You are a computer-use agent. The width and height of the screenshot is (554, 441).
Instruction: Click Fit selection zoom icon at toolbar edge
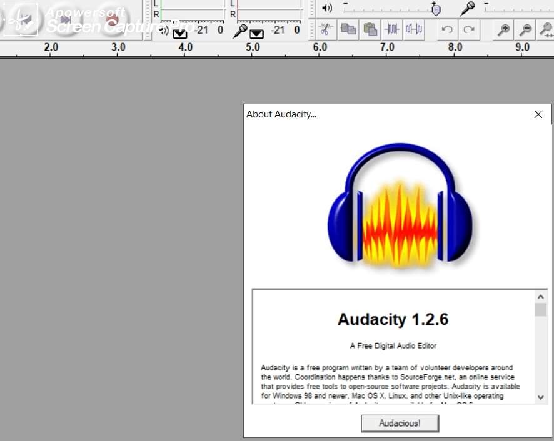coord(546,29)
